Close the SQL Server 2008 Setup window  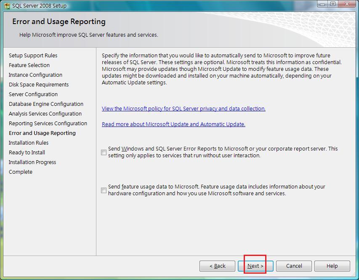click(x=347, y=4)
